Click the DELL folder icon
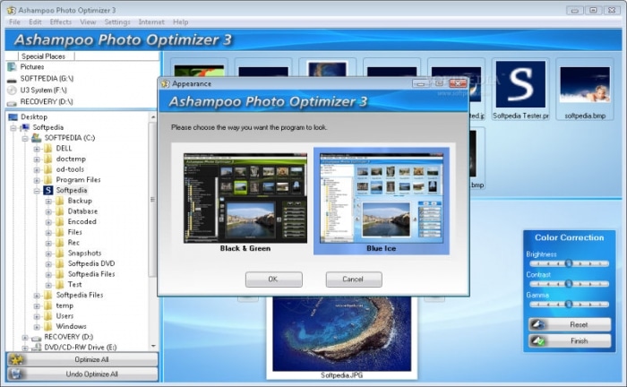The image size is (627, 387). tap(48, 149)
